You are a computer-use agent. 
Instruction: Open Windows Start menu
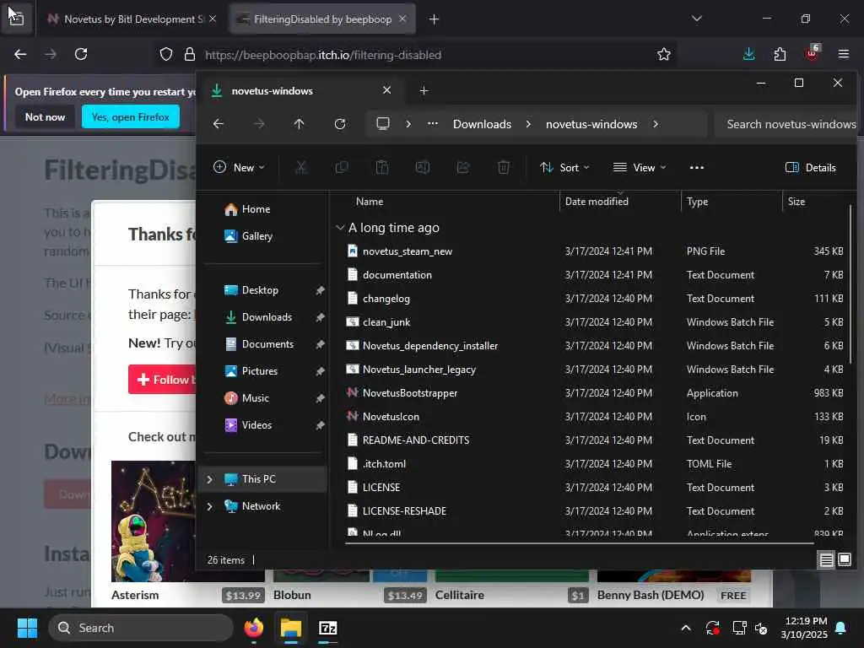[27, 628]
